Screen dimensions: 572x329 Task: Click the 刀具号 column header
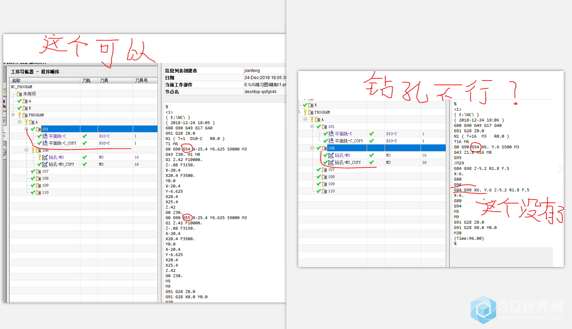tap(145, 80)
